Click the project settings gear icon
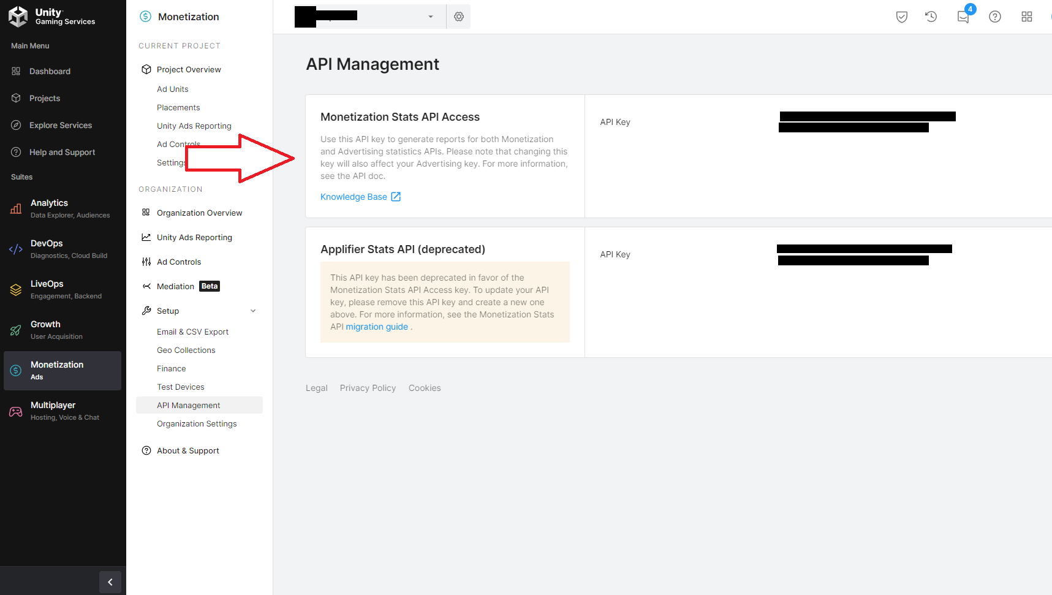 [x=459, y=17]
